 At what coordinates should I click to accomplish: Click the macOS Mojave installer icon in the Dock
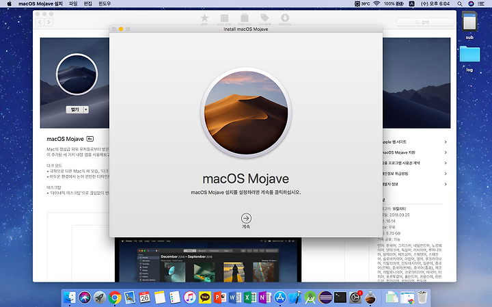(370, 297)
